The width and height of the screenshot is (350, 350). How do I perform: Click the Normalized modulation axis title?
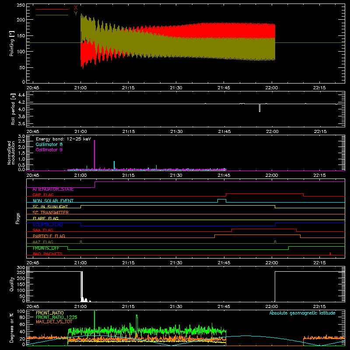(10, 153)
